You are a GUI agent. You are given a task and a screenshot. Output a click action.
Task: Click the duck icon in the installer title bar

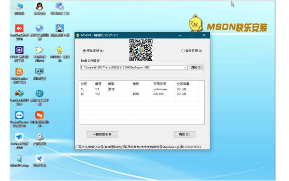(x=78, y=35)
